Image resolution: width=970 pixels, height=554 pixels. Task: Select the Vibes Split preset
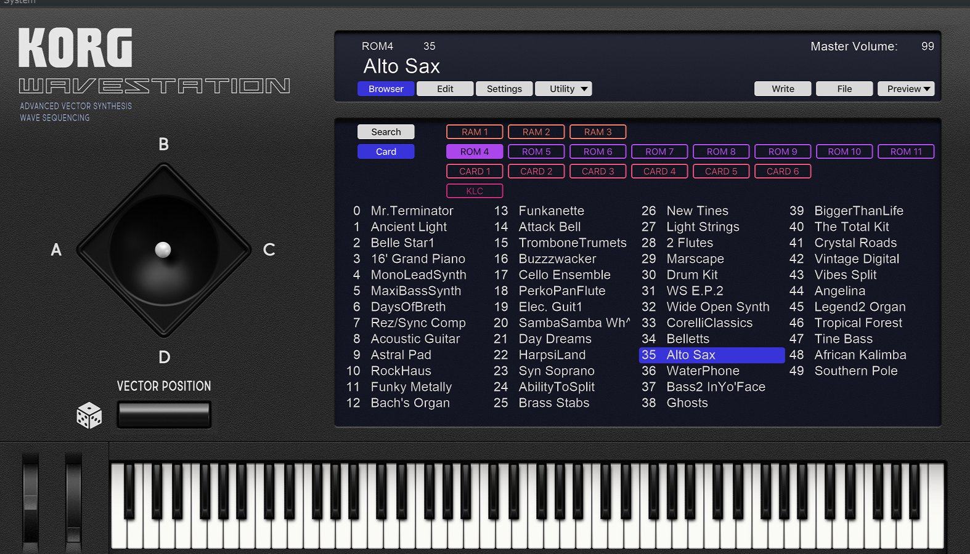(x=845, y=275)
